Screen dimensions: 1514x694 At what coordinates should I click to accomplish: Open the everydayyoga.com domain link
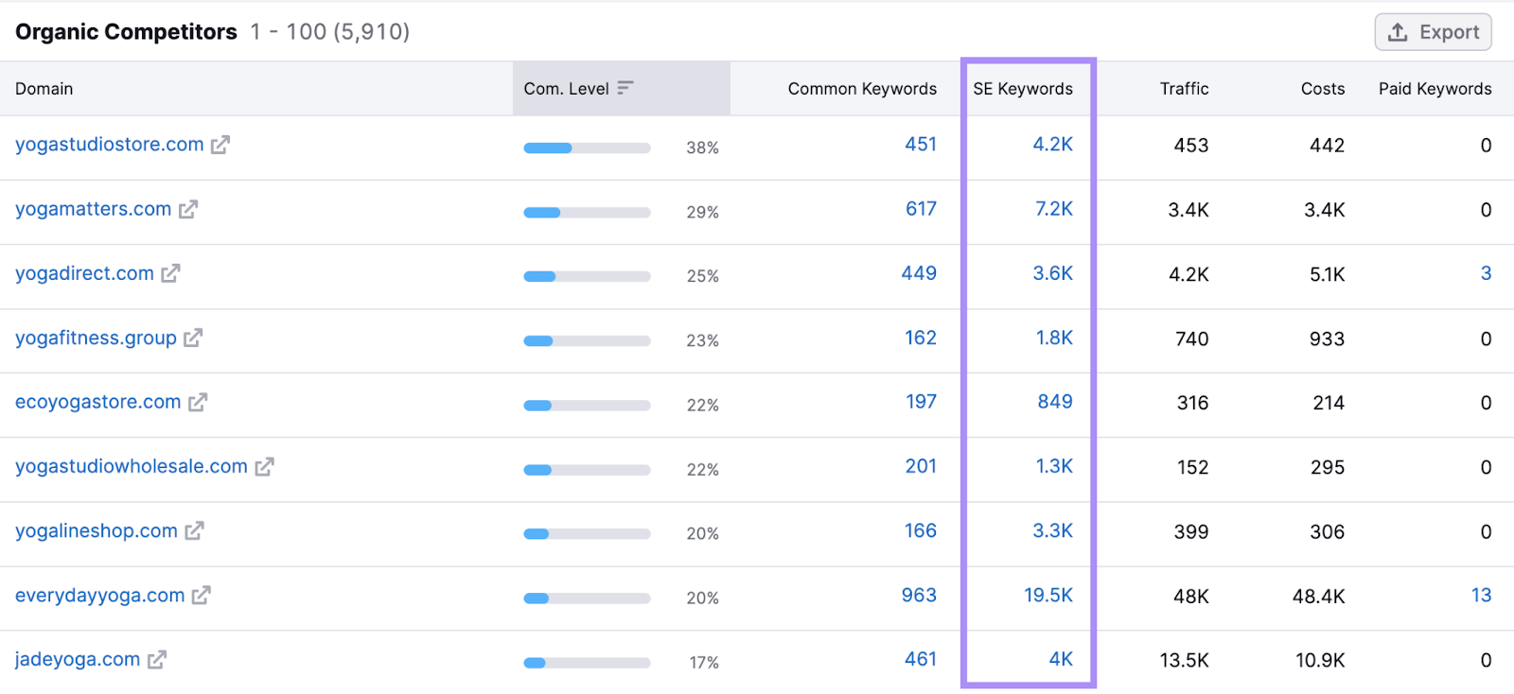click(100, 595)
